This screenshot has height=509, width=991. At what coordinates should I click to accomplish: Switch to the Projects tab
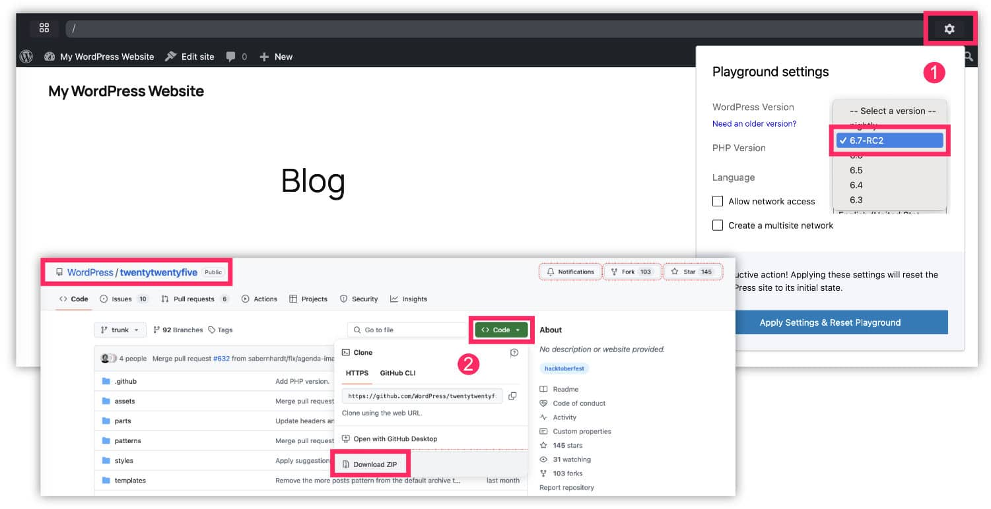click(x=308, y=299)
